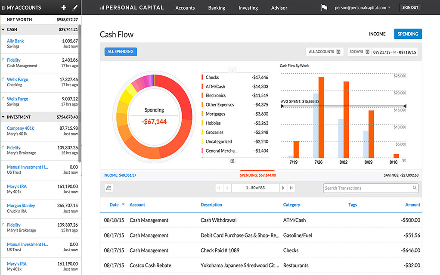Viewport: 440px width, 275px height.
Task: Collapse the My Accounts sidebar
Action: pos(4,8)
